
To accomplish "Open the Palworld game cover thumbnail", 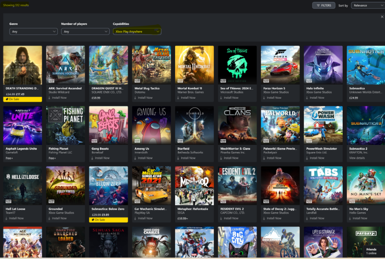I will 280,125.
